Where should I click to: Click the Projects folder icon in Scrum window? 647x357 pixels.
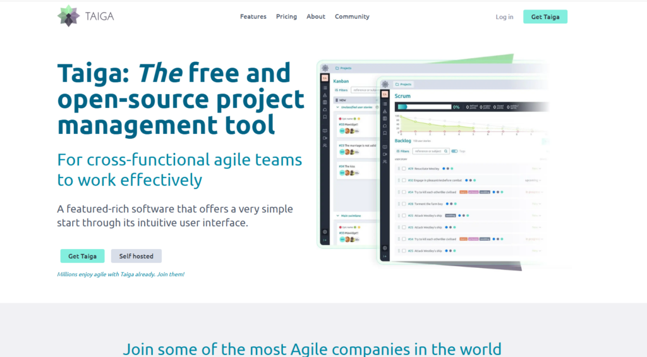tap(397, 83)
